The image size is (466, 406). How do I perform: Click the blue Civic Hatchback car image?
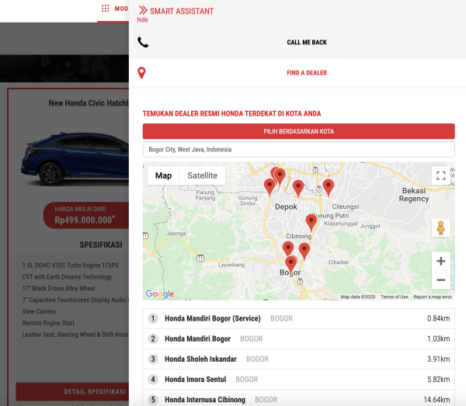click(75, 159)
